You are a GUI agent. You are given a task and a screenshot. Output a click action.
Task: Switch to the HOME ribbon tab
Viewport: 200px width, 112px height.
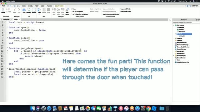pos(24,6)
